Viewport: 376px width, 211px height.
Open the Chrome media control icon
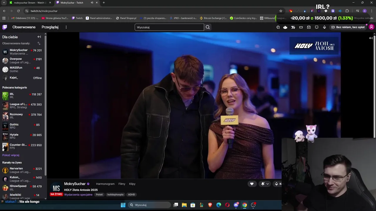tap(357, 11)
